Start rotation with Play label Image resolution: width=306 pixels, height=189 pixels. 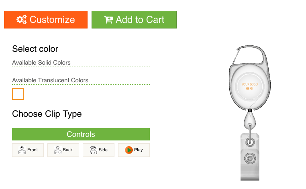click(x=139, y=150)
